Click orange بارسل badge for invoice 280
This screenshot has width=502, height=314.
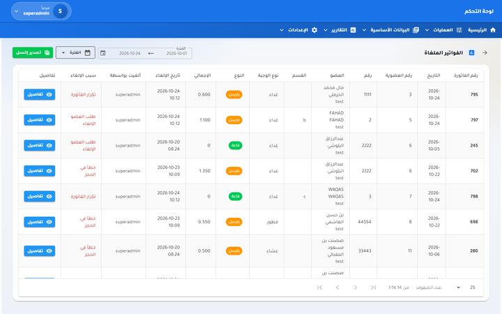234,251
